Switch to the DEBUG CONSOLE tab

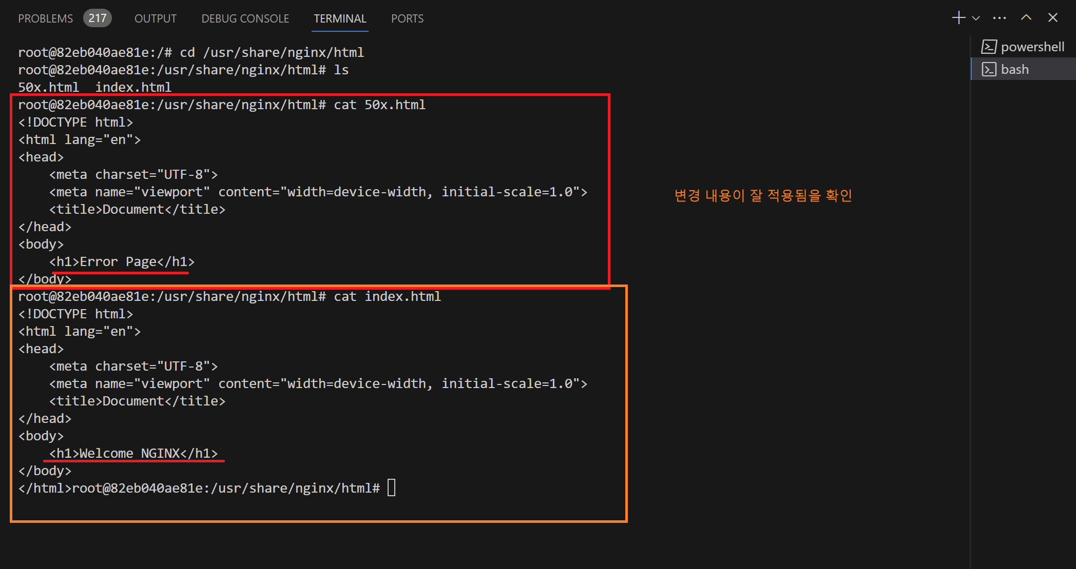coord(245,18)
